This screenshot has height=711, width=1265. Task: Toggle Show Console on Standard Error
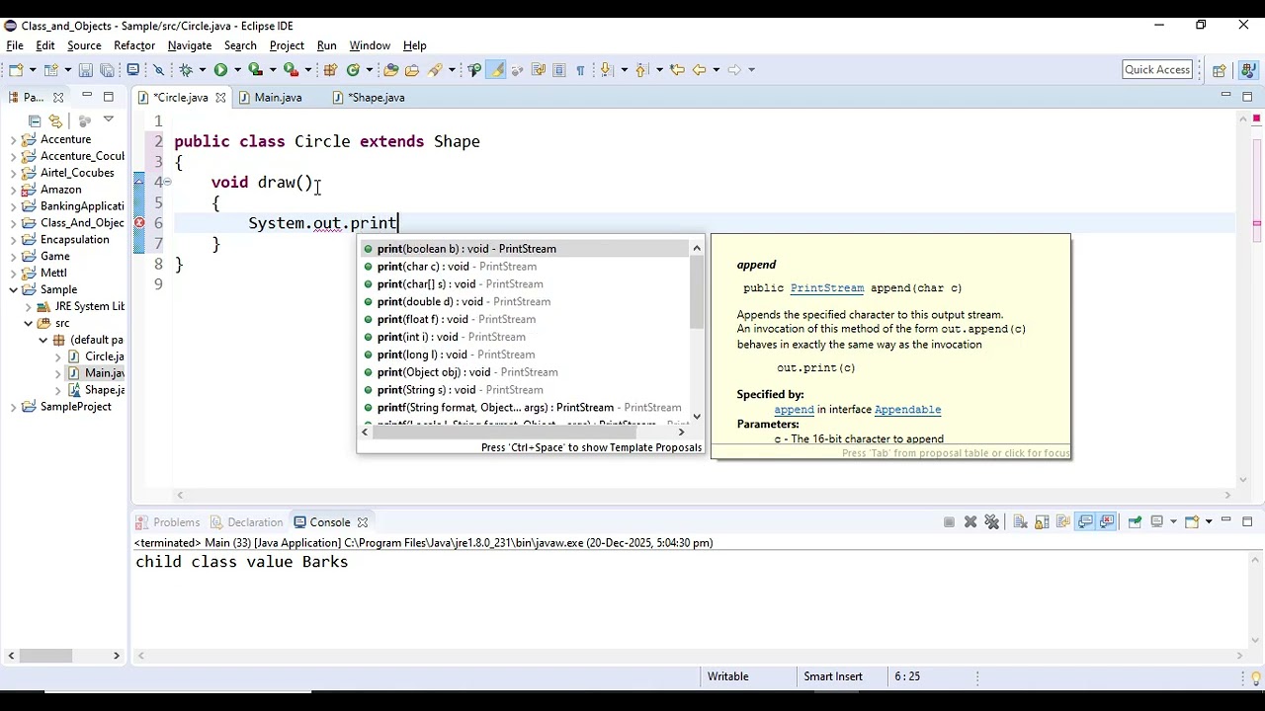(x=1107, y=522)
